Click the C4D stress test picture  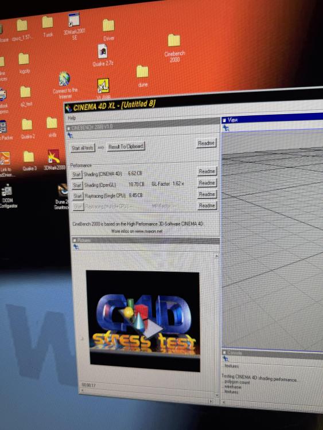pyautogui.click(x=143, y=321)
